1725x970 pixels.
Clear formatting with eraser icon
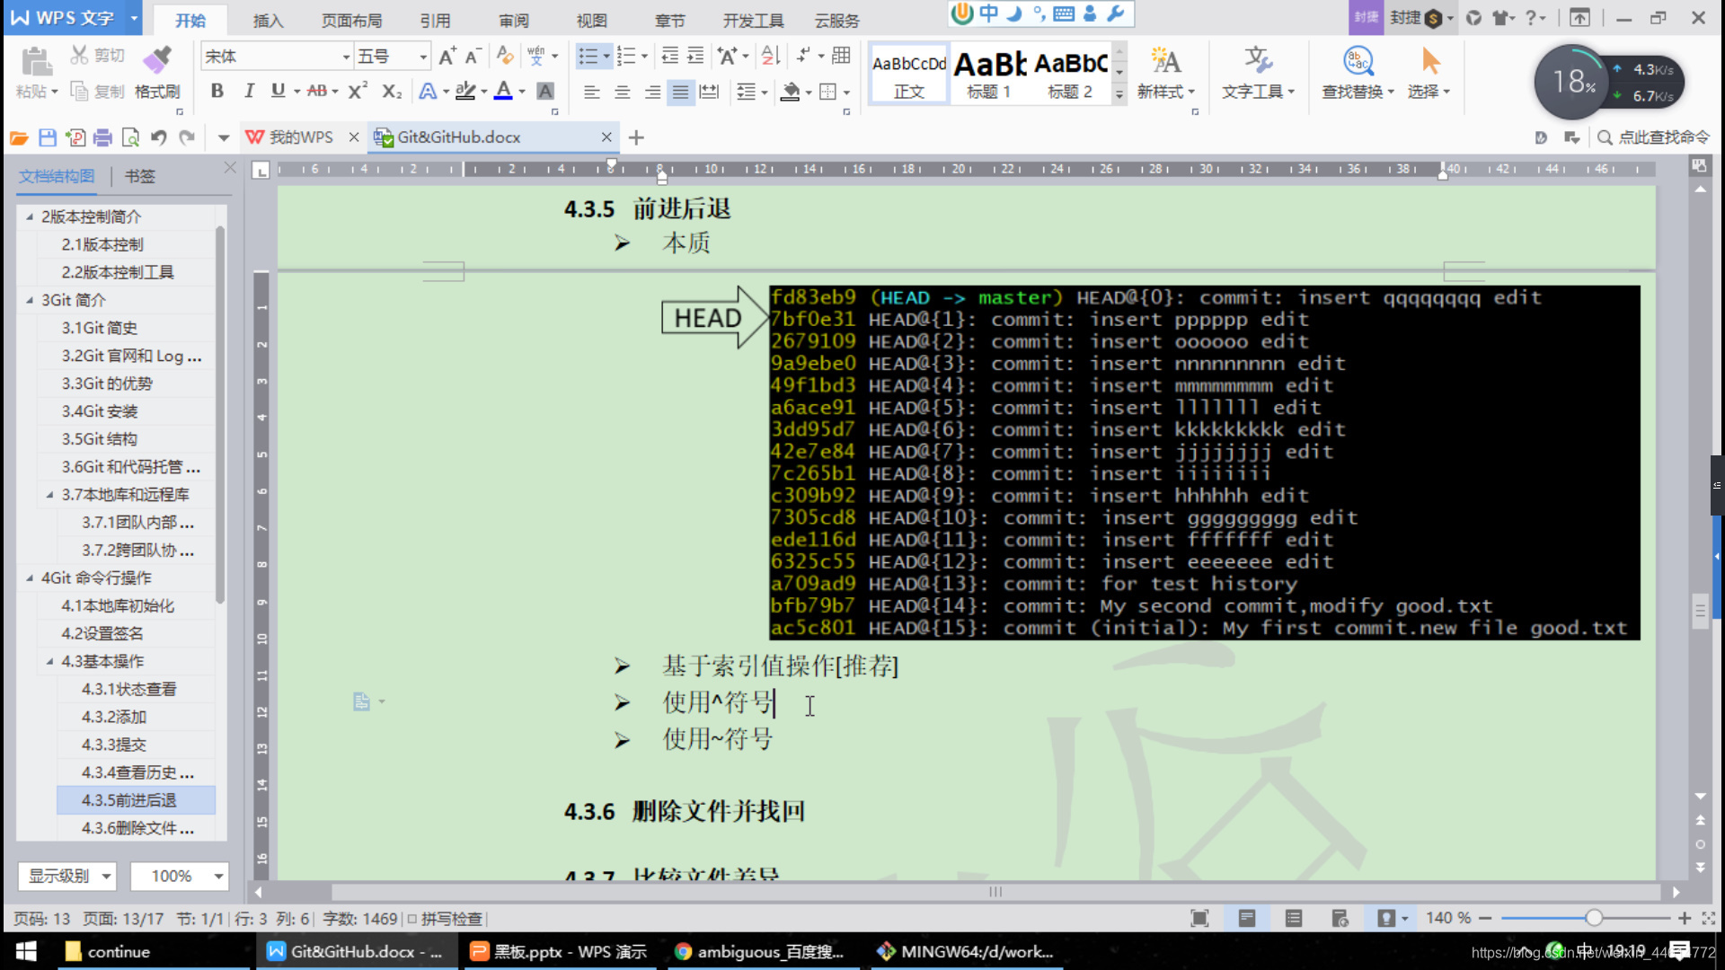505,57
